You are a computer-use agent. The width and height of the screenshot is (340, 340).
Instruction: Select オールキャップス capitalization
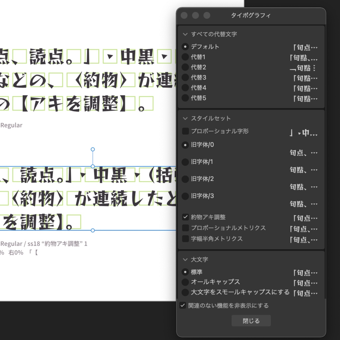tap(186, 283)
